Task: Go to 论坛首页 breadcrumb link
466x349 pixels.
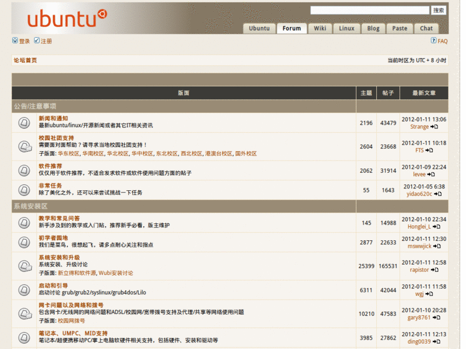Action: click(25, 60)
